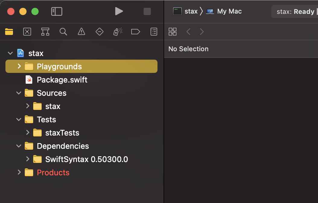Select the Sources folder

[52, 93]
